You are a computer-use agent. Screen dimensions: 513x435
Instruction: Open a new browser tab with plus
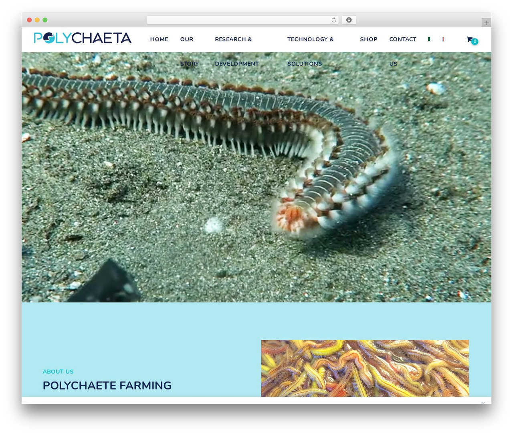486,23
